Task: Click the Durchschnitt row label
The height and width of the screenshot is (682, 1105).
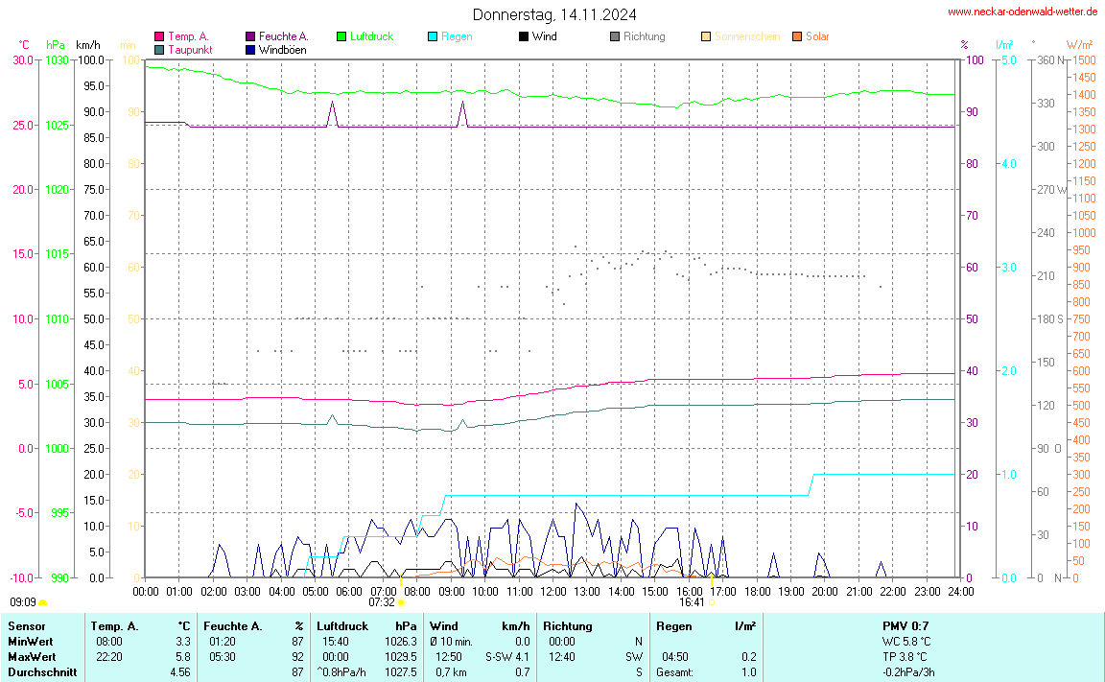Action: [40, 671]
